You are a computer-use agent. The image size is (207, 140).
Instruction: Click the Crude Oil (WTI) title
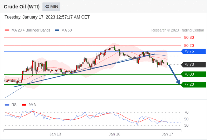click(22, 7)
